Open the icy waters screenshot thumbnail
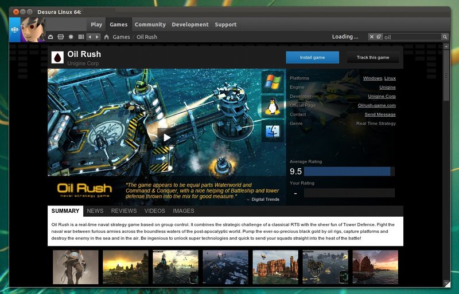Viewport: 459px width, 294px height. pyautogui.click(x=225, y=267)
